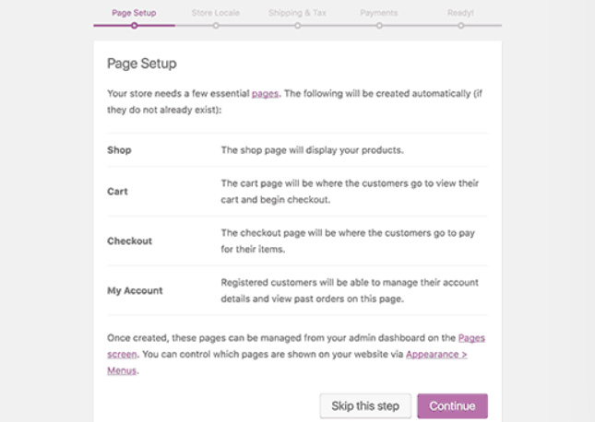Open the "Appearance > Menus" link
Image resolution: width=595 pixels, height=422 pixels.
pyautogui.click(x=435, y=354)
